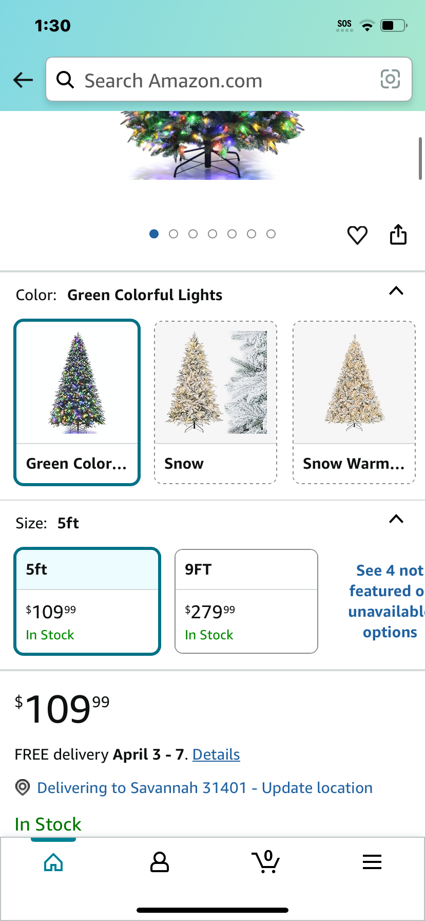425x921 pixels.
Task: Select the 9FT size option
Action: (246, 601)
